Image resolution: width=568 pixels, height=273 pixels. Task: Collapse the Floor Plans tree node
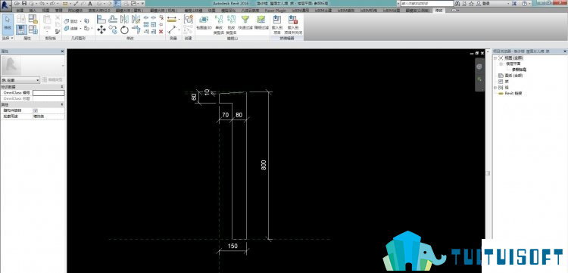click(501, 64)
